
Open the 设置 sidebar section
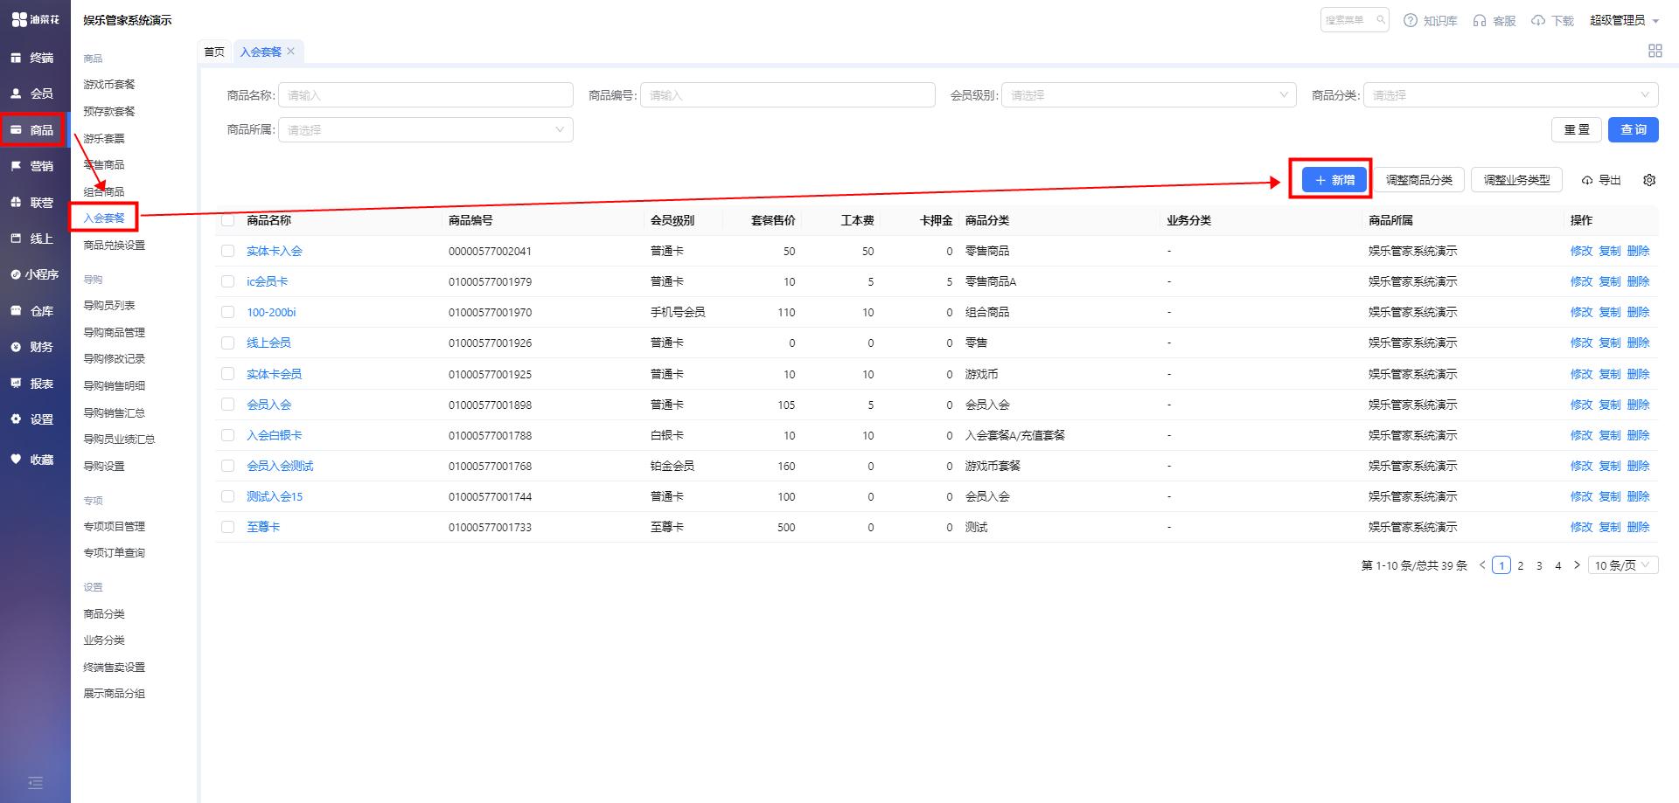coord(33,419)
